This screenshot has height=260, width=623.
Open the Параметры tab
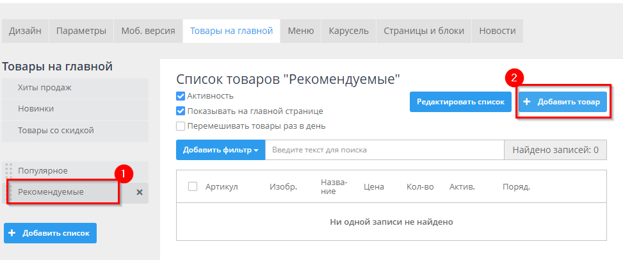click(81, 31)
